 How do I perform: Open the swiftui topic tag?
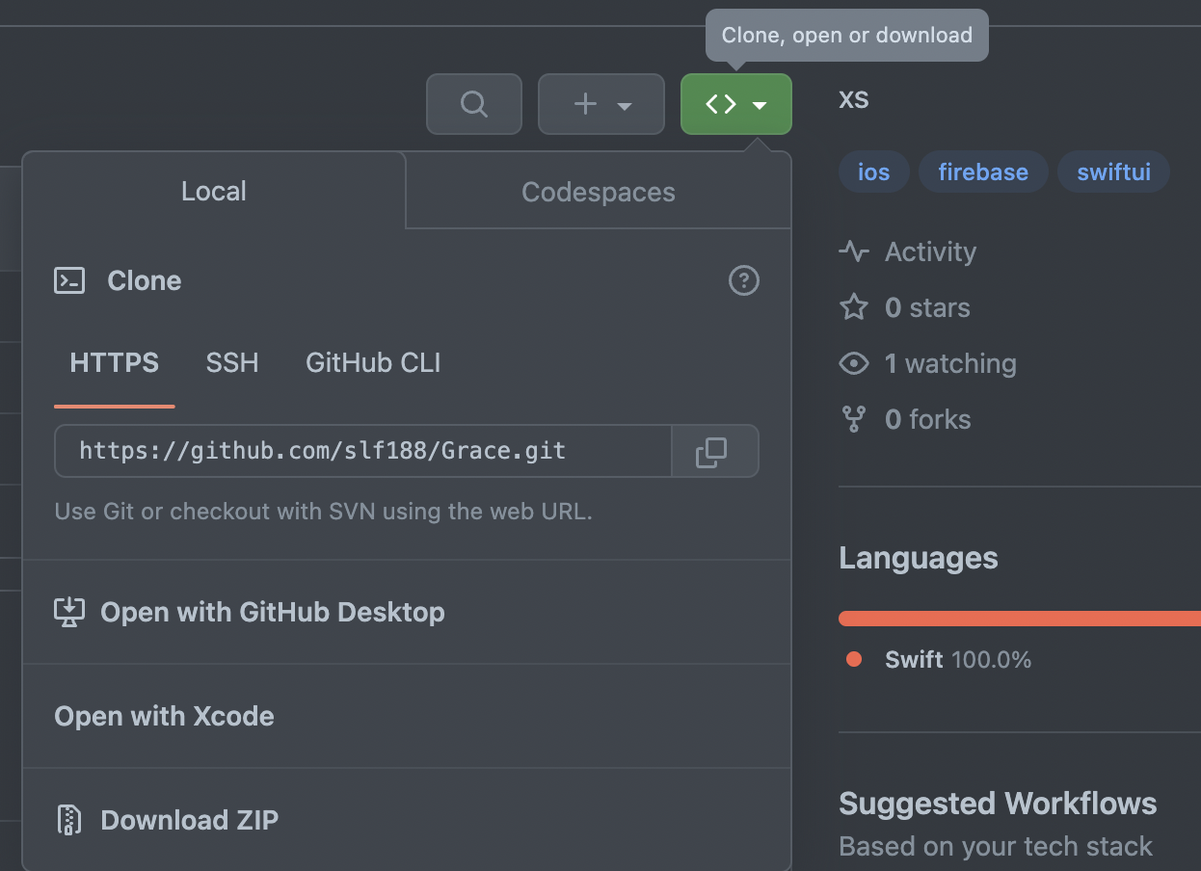coord(1114,172)
